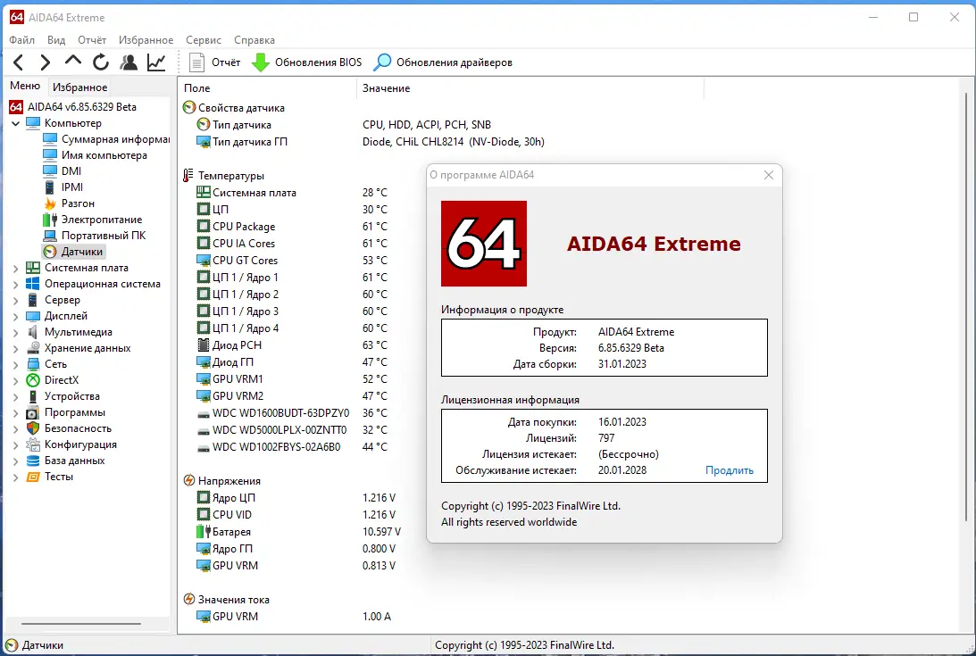
Task: Refresh the sensor page with the circular arrow icon
Action: [x=101, y=62]
